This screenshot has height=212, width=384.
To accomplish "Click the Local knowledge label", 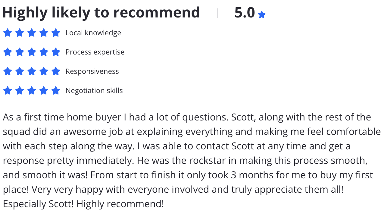I will tap(93, 33).
